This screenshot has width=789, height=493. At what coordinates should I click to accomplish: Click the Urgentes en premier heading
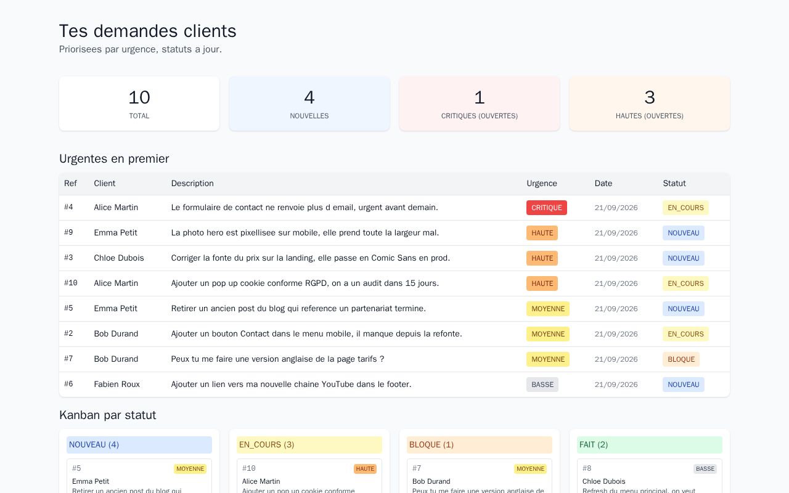114,159
